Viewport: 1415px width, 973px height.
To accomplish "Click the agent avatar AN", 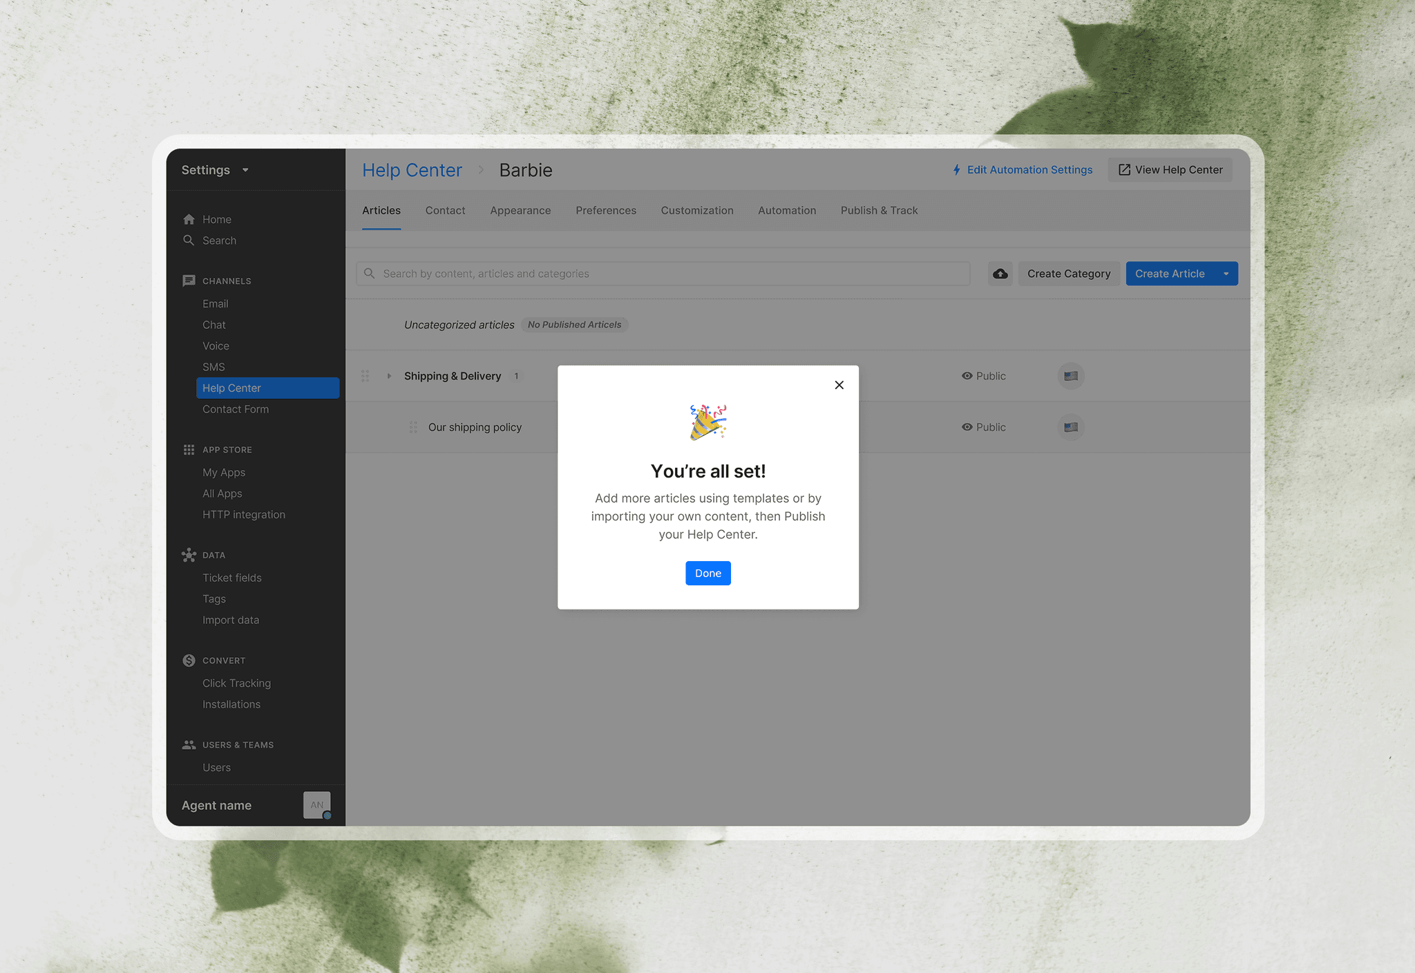I will point(316,805).
